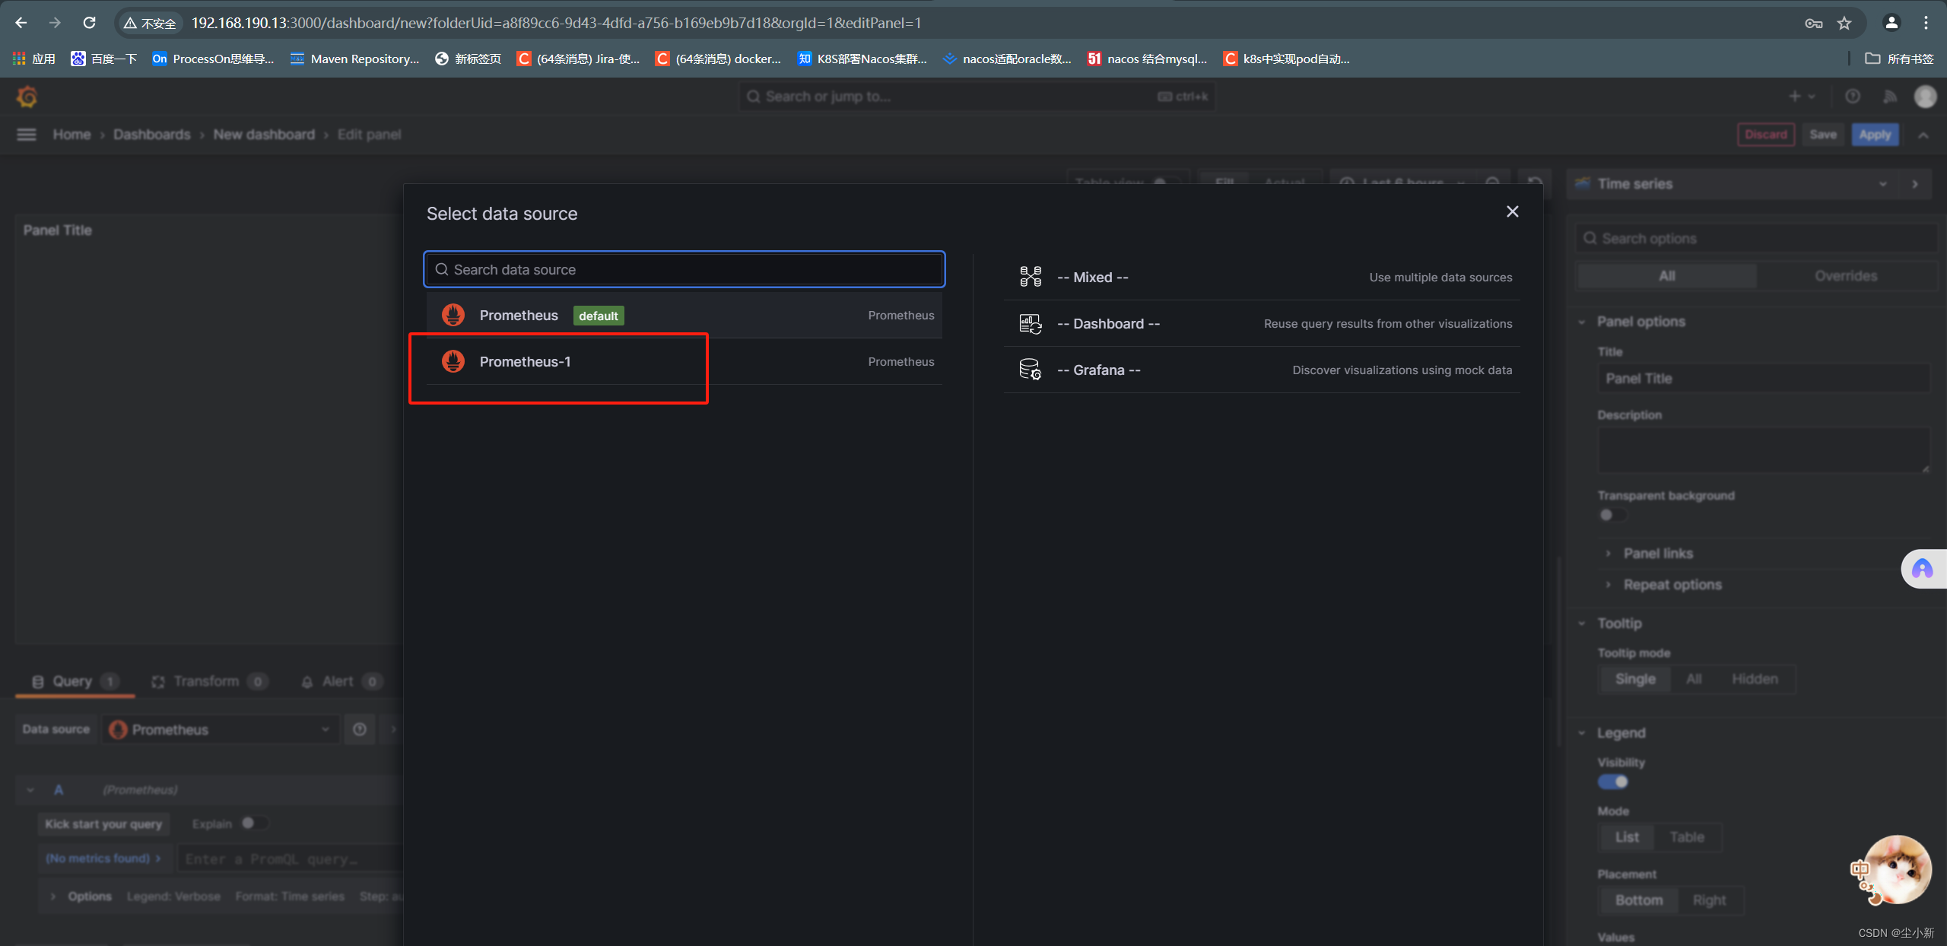This screenshot has width=1947, height=946.
Task: Open the Maven Repository bookmark
Action: [354, 59]
